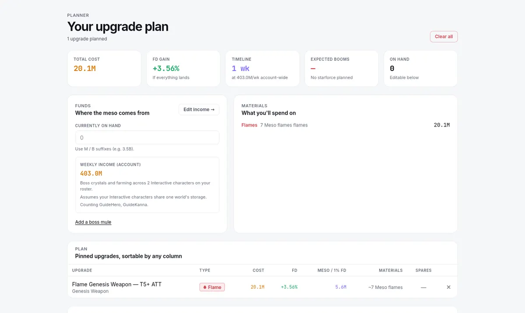Click the red Flames materials label
This screenshot has height=313, width=525.
tap(249, 125)
